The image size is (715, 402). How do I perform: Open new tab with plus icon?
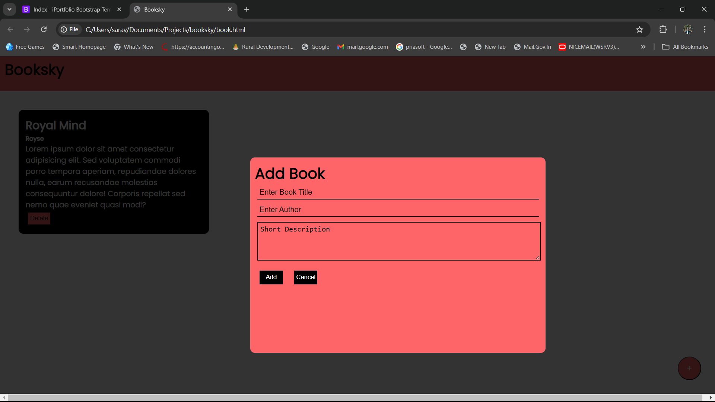click(x=247, y=9)
